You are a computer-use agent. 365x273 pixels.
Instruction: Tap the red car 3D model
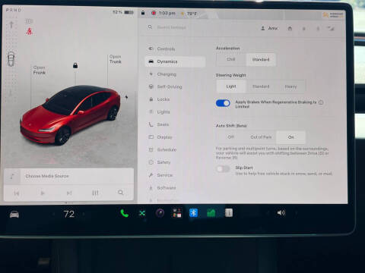tap(71, 115)
